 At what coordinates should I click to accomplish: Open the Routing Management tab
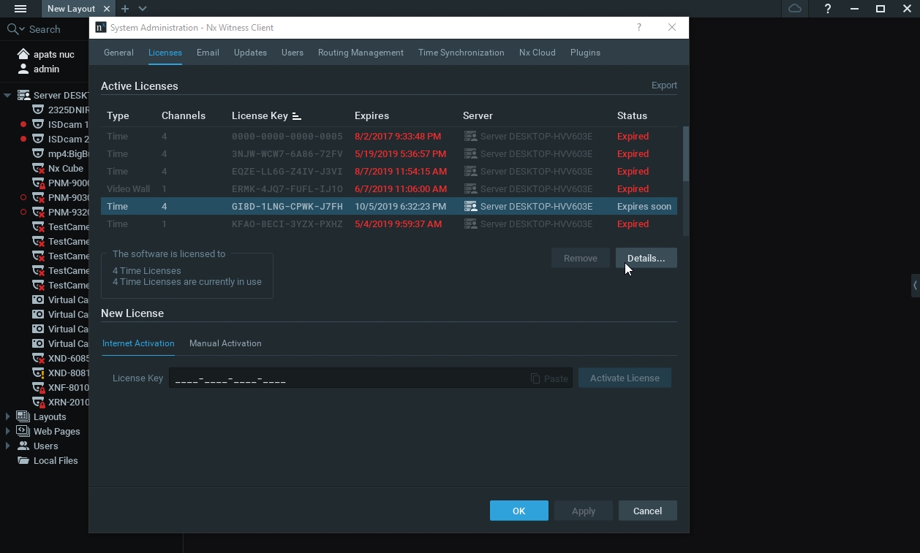tap(361, 53)
